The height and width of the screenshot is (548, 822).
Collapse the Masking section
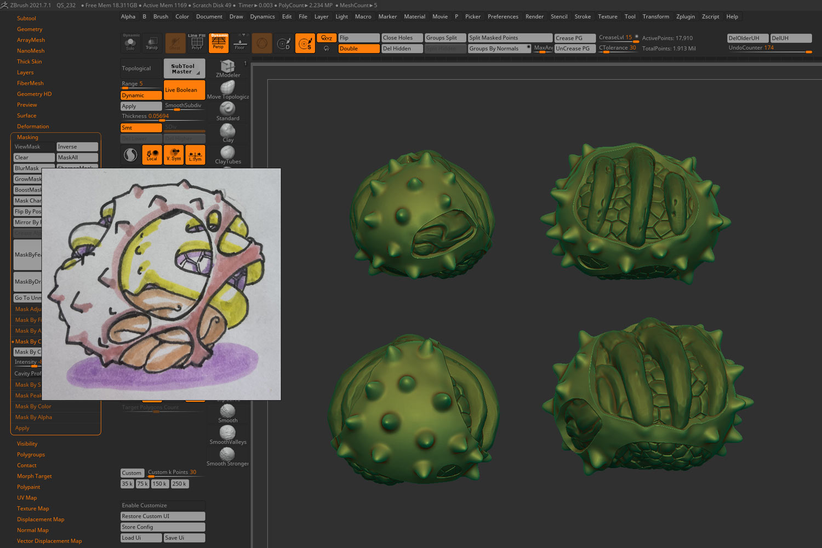pos(27,137)
